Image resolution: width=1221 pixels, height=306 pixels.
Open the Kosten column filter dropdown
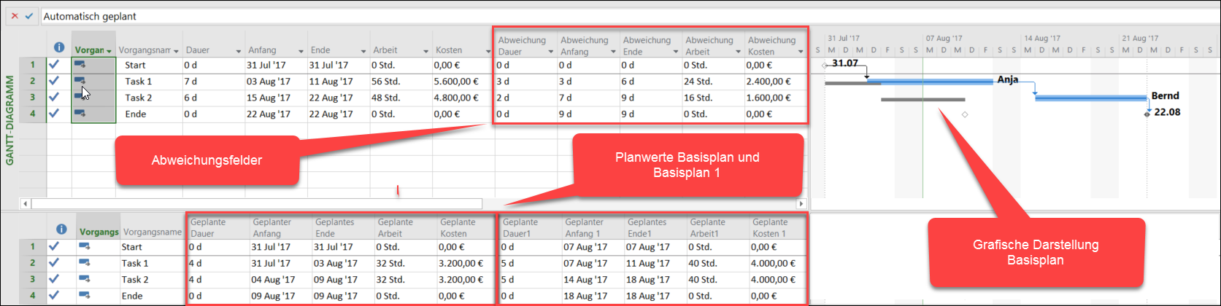pyautogui.click(x=488, y=51)
